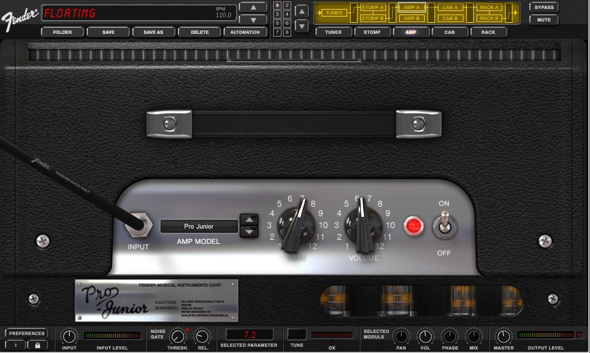This screenshot has width=590, height=353.
Task: Switch to the CAB tab
Action: [x=450, y=32]
